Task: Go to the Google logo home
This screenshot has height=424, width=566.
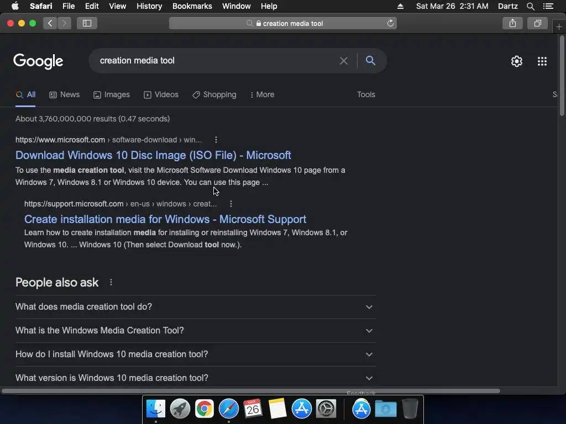Action: (x=38, y=61)
